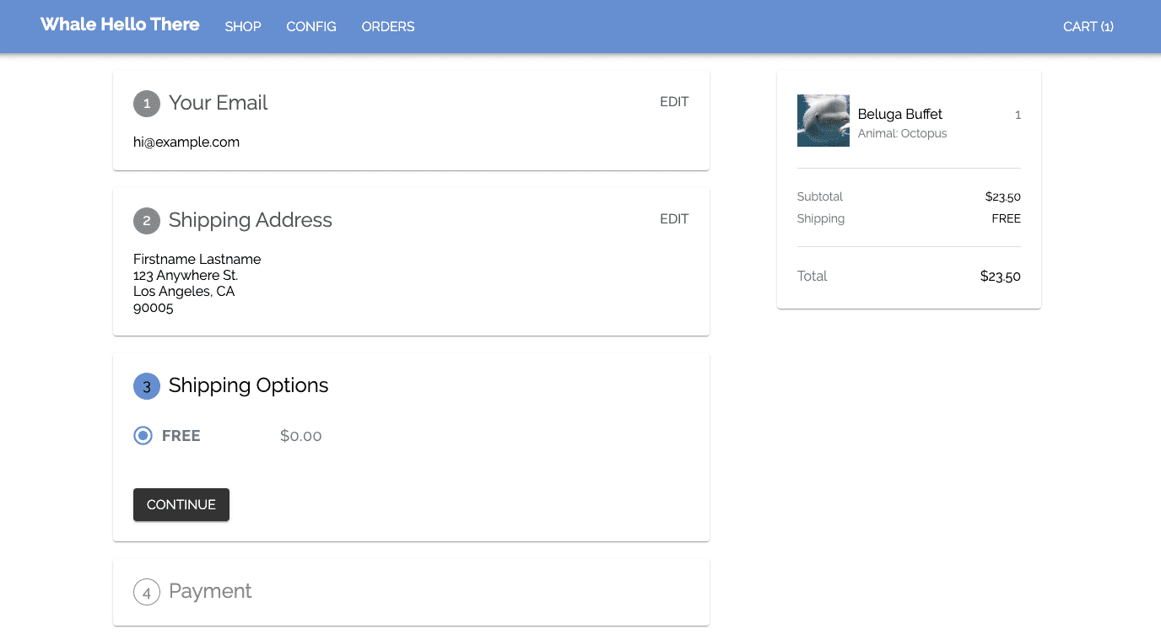1161x640 pixels.
Task: Open the CART (1) link
Action: (x=1088, y=27)
